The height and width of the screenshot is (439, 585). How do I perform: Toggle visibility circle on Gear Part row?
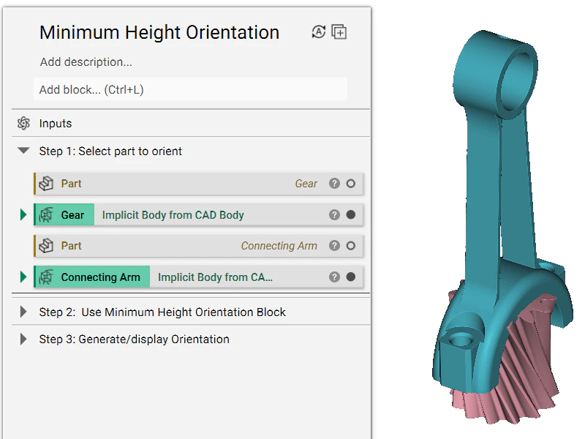351,184
